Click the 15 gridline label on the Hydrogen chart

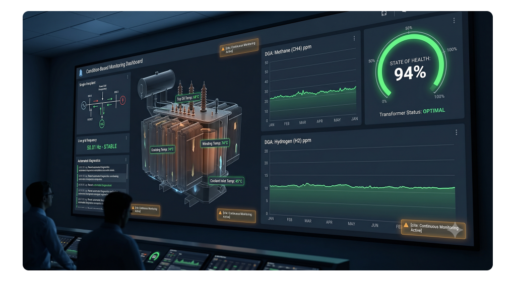tap(266, 176)
